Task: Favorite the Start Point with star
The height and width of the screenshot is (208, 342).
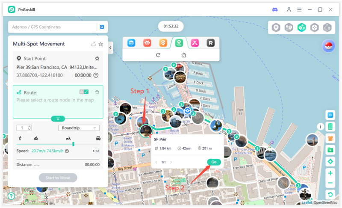Action: tap(97, 59)
